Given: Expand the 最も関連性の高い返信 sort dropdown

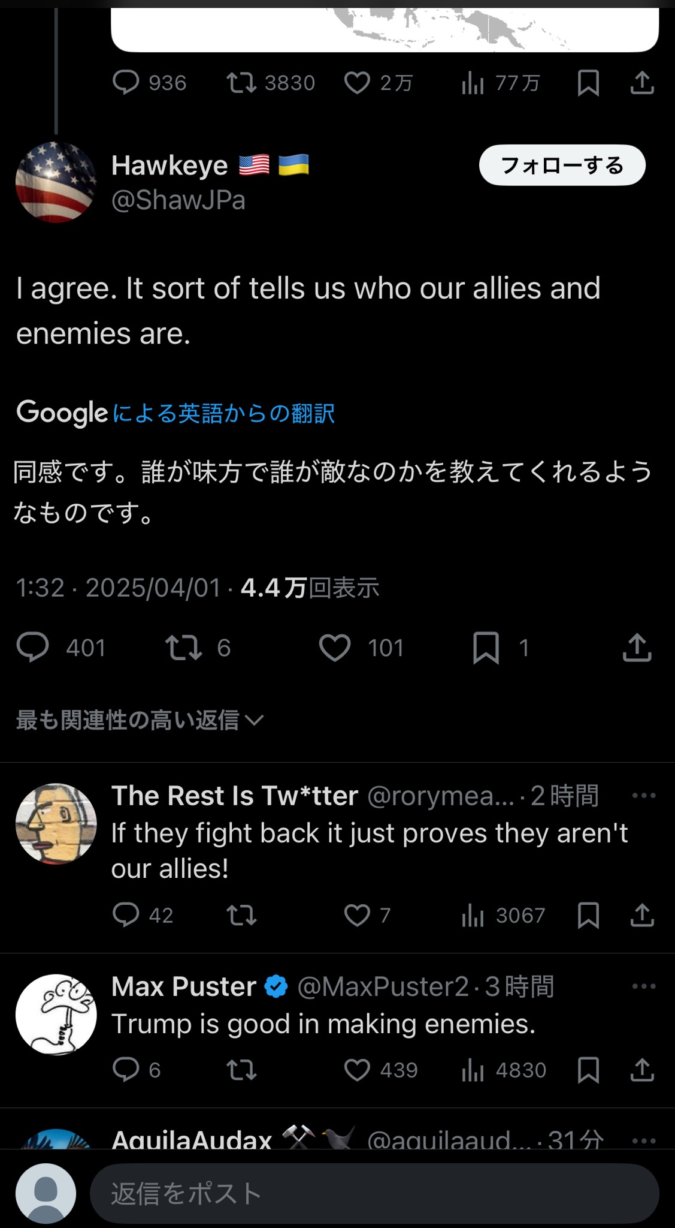Looking at the screenshot, I should coord(140,720).
